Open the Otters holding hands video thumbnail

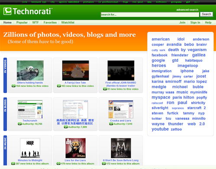(30, 70)
